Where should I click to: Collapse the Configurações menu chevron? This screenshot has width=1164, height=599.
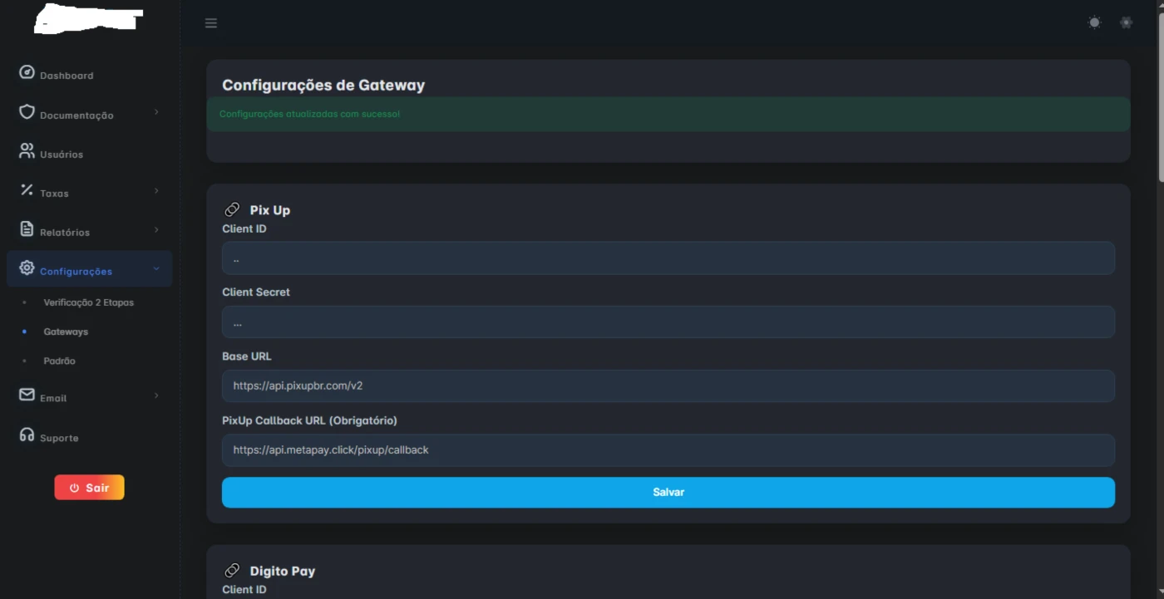pos(156,269)
